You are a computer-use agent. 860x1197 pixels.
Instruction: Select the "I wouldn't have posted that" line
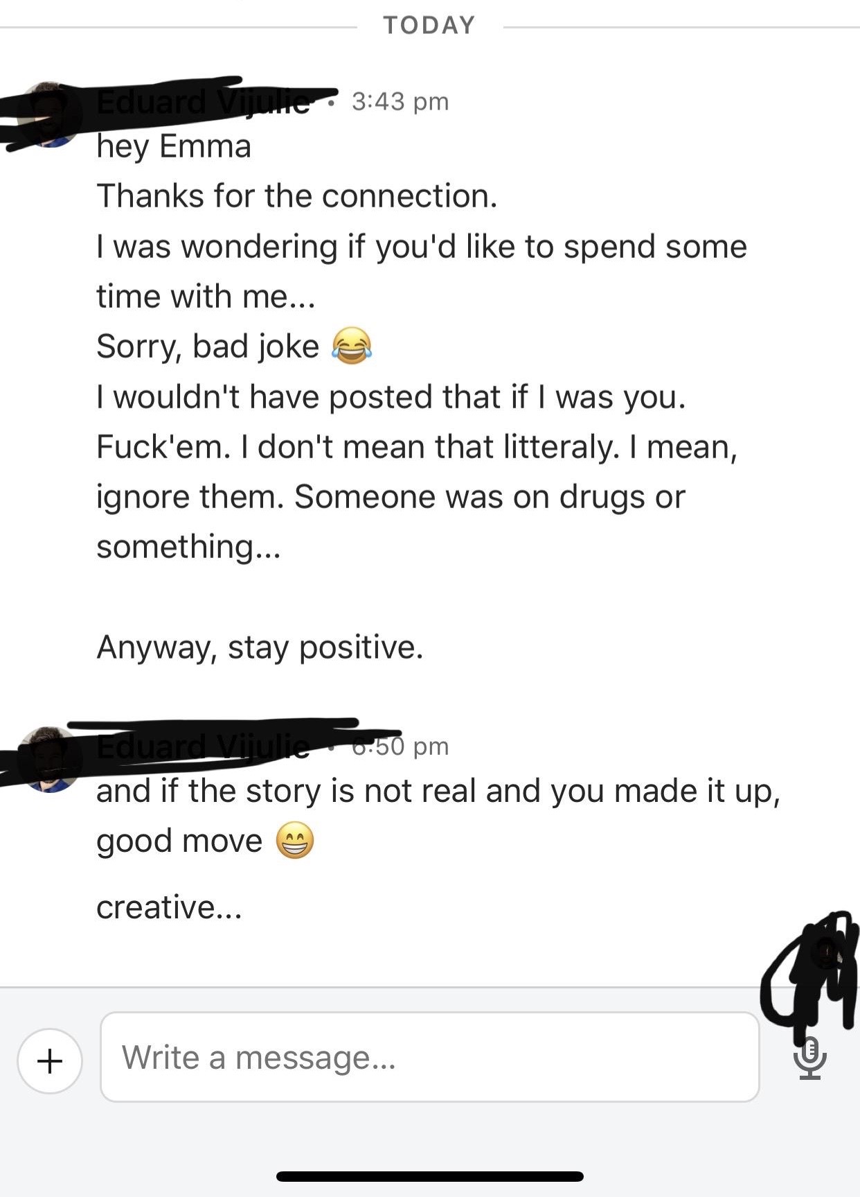(391, 397)
